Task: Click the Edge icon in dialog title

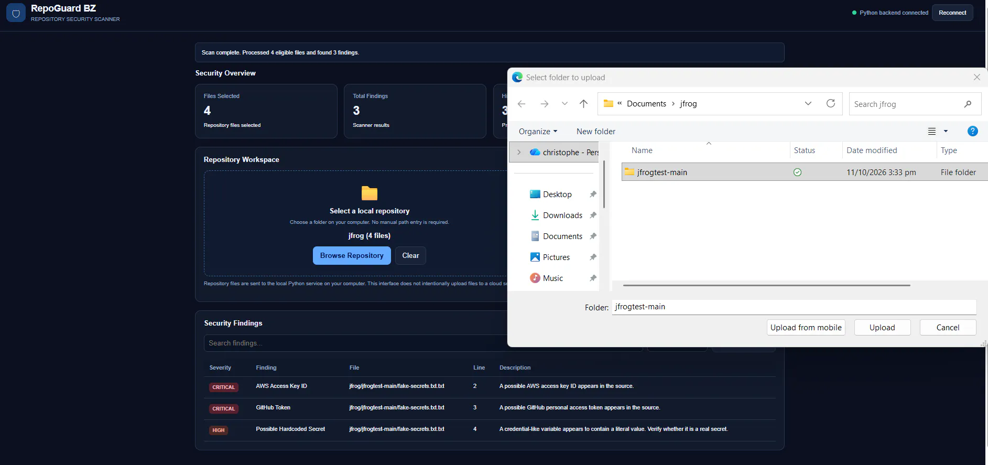Action: (x=517, y=77)
